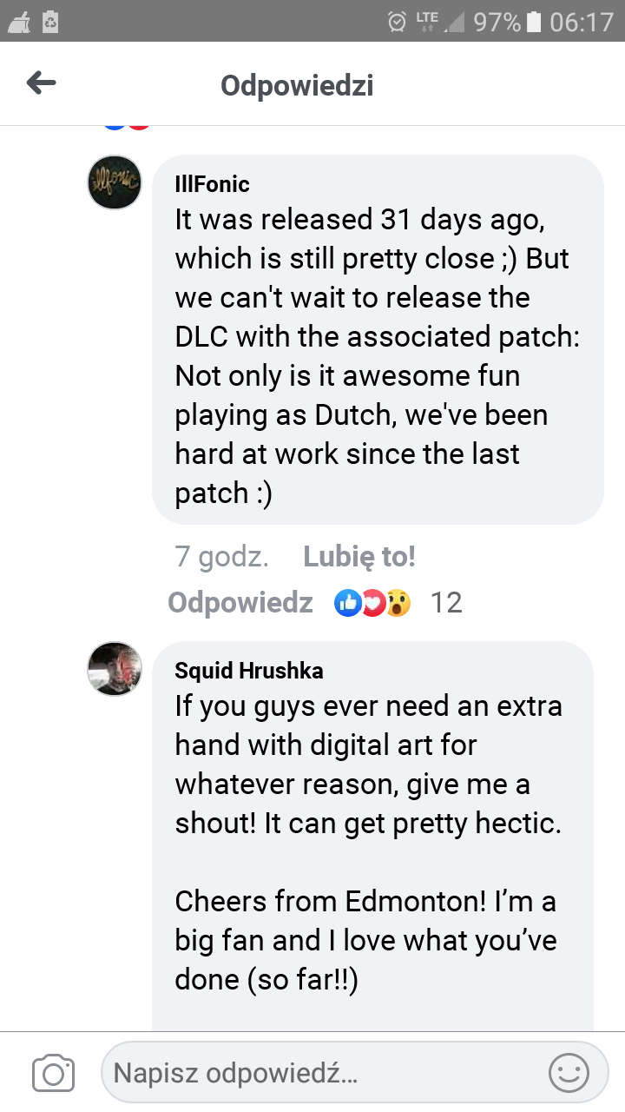Open Squid Hrushka profile picture

pos(115,669)
